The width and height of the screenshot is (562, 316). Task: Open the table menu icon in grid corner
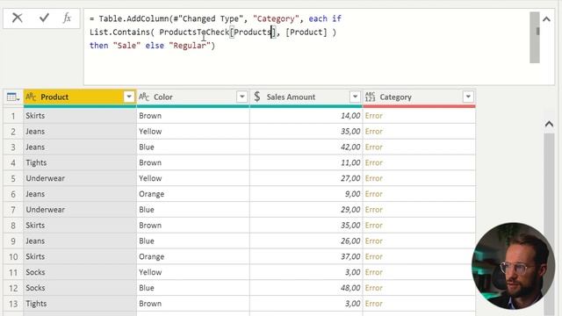point(13,97)
